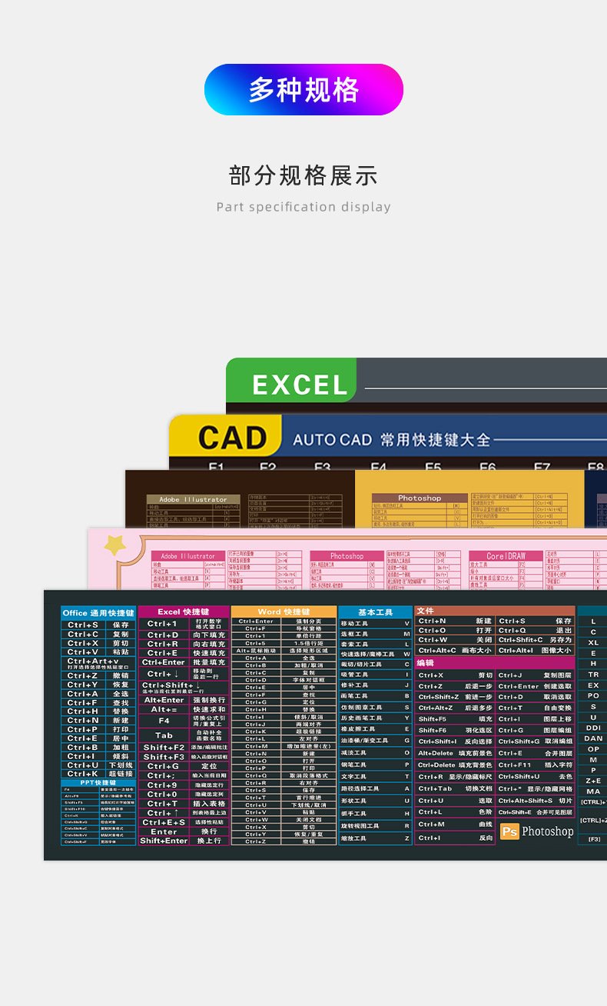
Task: Click the yellow CAD label badge
Action: click(232, 438)
